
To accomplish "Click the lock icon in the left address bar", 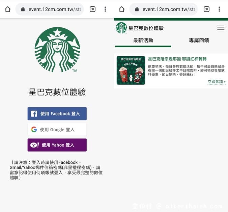I will click(x=23, y=9).
